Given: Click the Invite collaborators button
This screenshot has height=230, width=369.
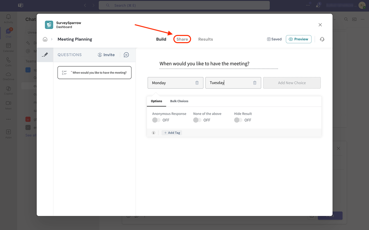Looking at the screenshot, I should click(106, 55).
